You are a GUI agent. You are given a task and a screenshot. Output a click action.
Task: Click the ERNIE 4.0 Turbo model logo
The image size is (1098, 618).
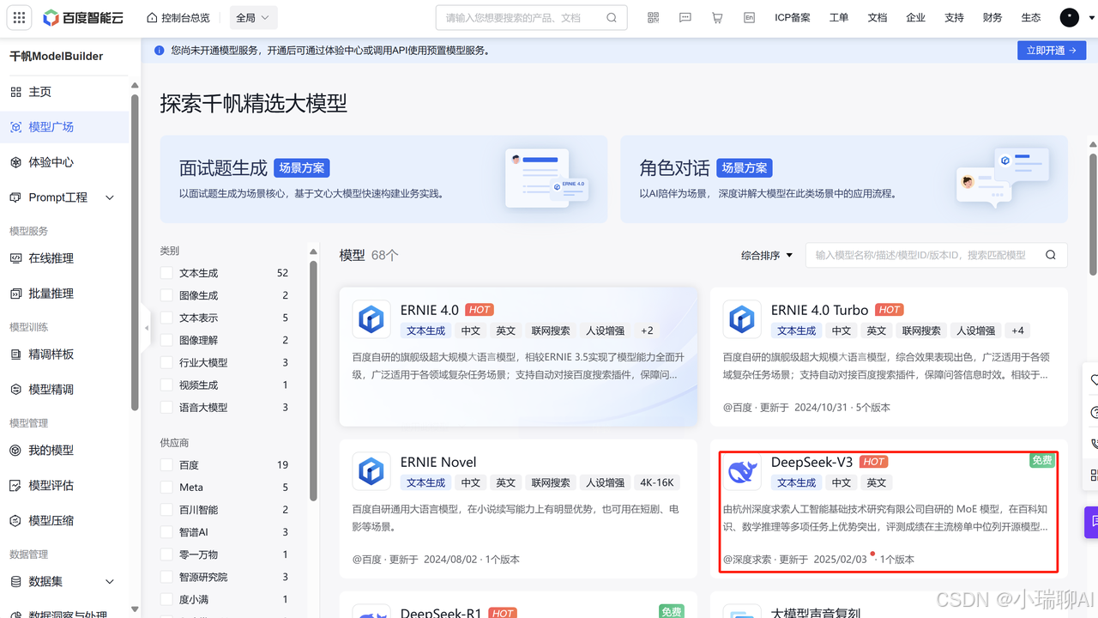point(742,320)
